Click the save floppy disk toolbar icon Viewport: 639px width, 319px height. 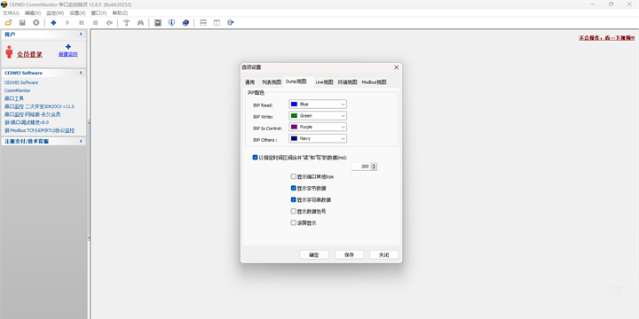[x=22, y=23]
